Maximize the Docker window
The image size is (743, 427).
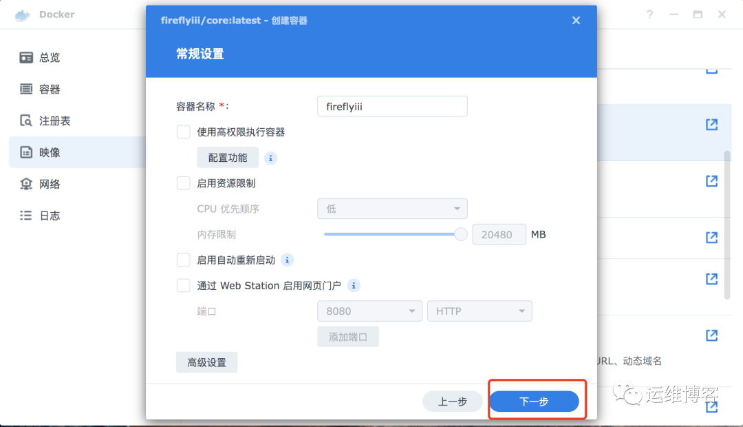tap(698, 14)
